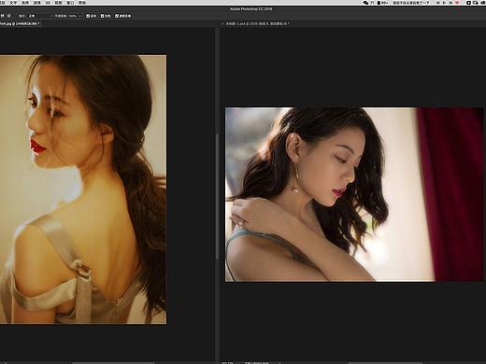Click the next track icon in menu bar
The image size is (486, 364).
pyautogui.click(x=450, y=3)
